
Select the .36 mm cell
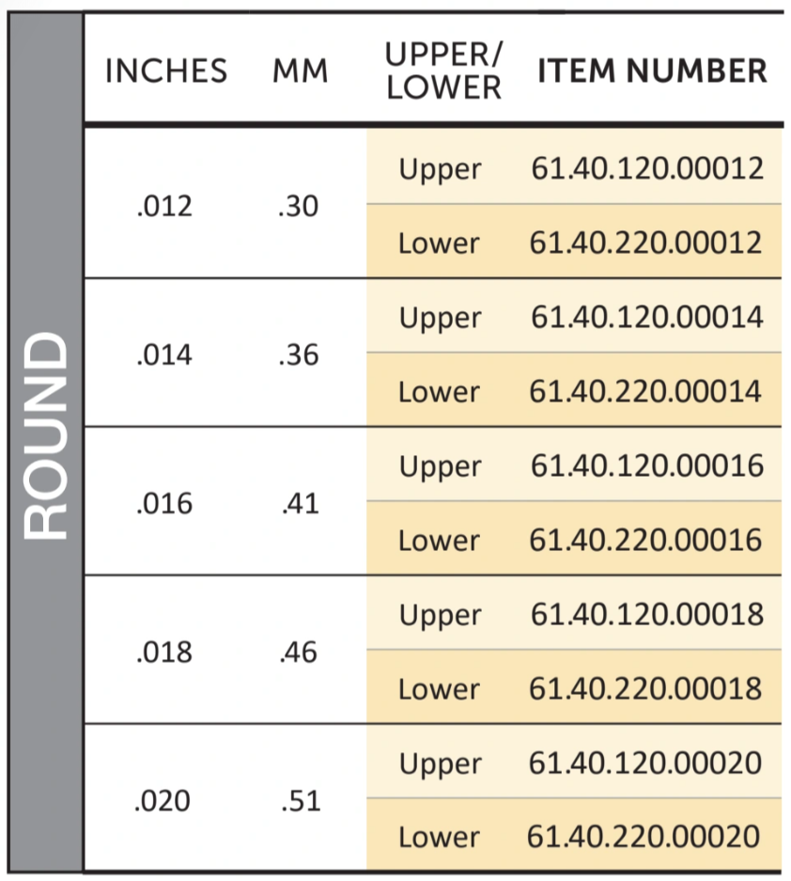click(299, 355)
